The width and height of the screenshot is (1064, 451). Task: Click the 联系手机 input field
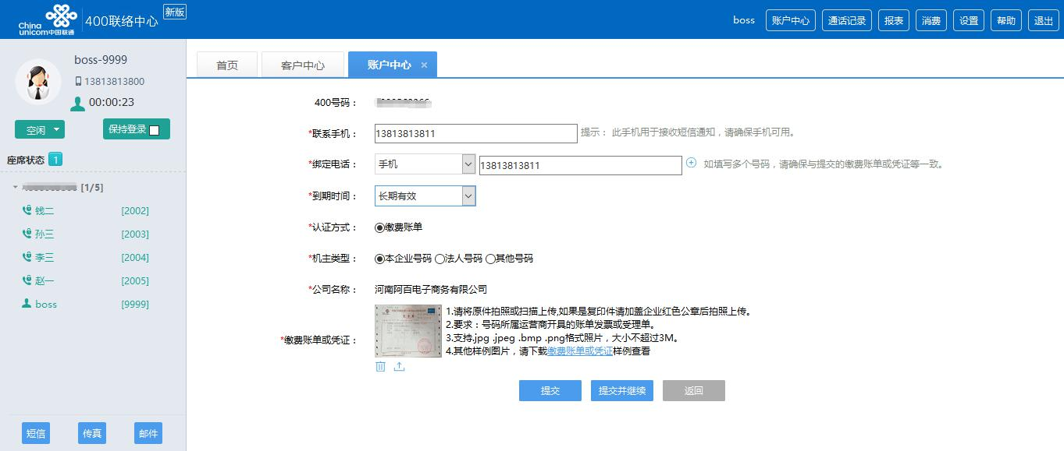point(475,133)
